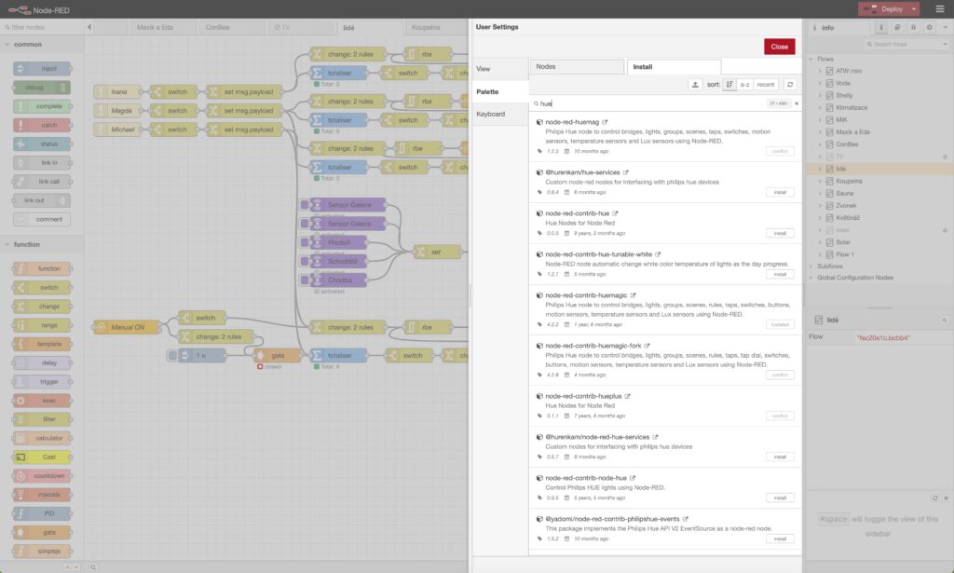Viewport: 954px width, 573px height.
Task: Click the search icon in bottom workspace footer
Action: 93,566
